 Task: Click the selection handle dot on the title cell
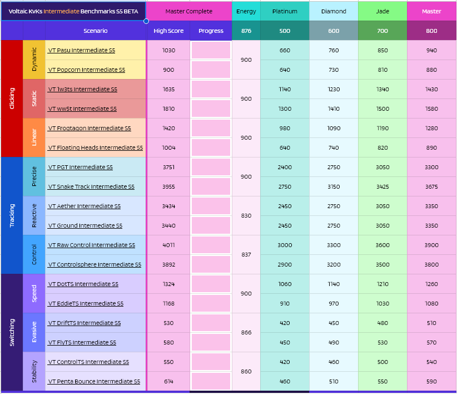click(146, 21)
